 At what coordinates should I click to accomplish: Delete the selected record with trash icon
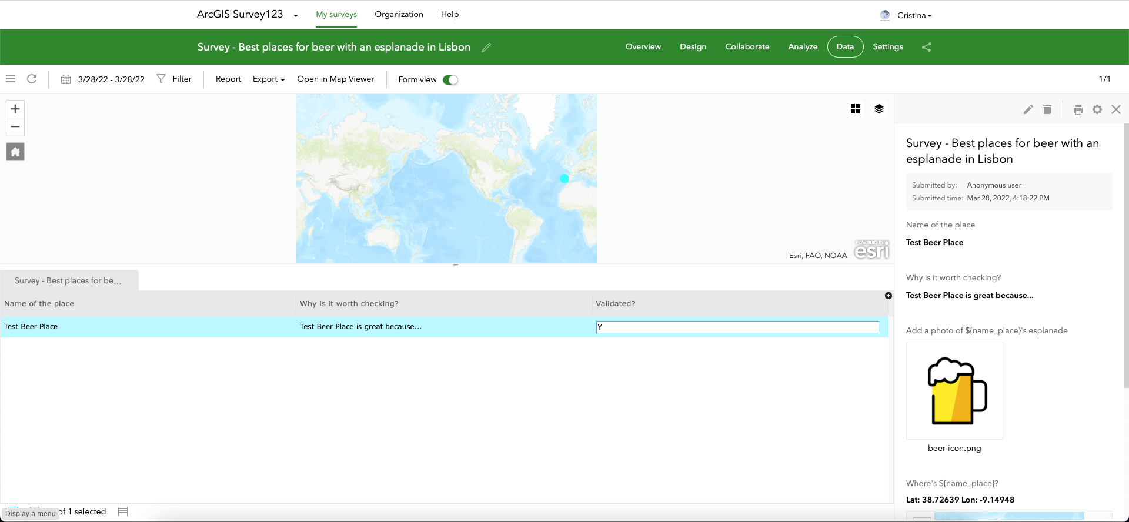tap(1047, 109)
